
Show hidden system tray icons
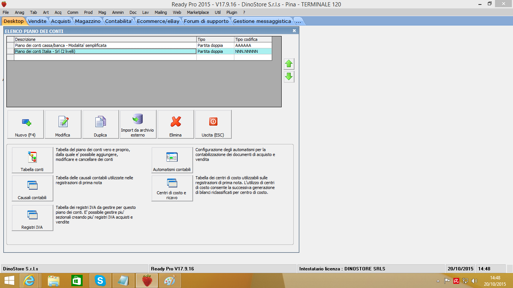coord(438,280)
